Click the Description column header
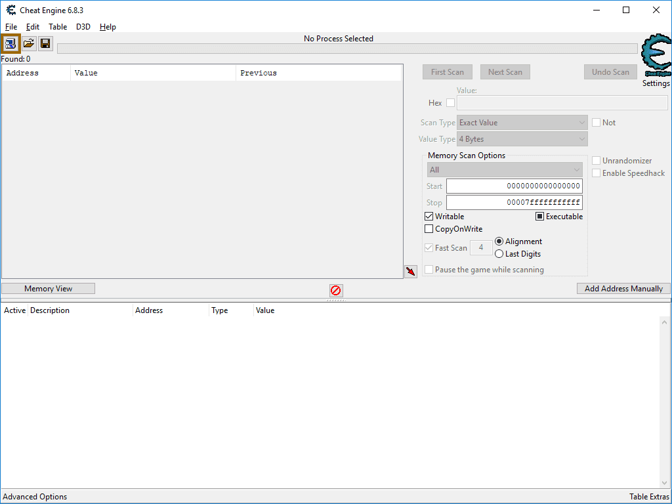This screenshot has height=504, width=672. point(80,310)
